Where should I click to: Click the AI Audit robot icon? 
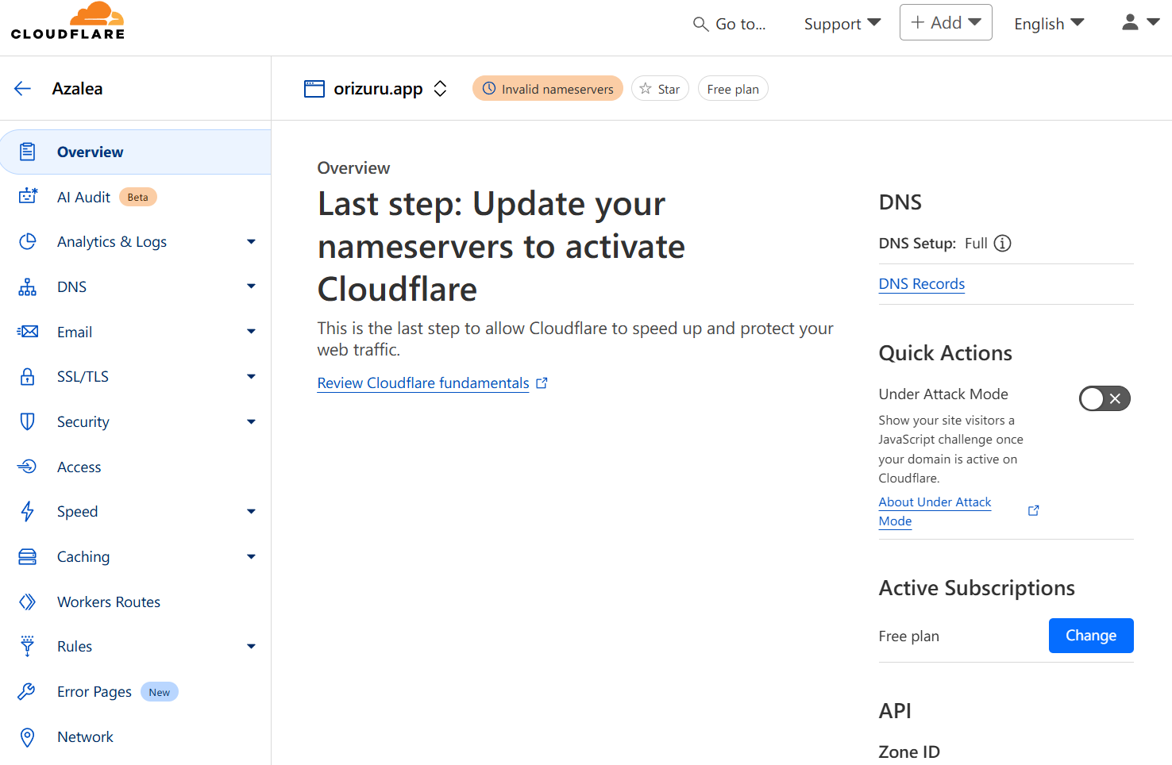coord(28,197)
